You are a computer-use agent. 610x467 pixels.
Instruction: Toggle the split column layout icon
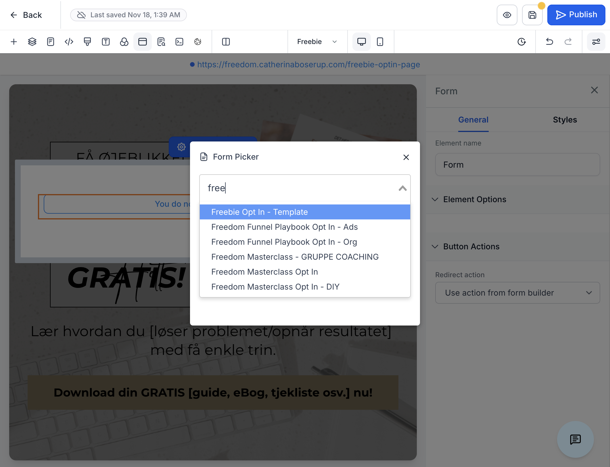coord(226,42)
